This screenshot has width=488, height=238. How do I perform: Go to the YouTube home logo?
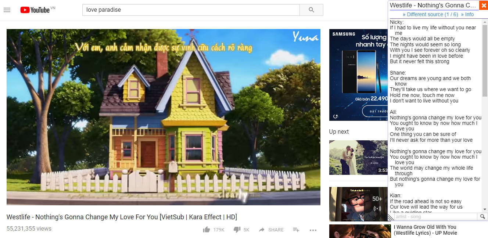tap(35, 10)
